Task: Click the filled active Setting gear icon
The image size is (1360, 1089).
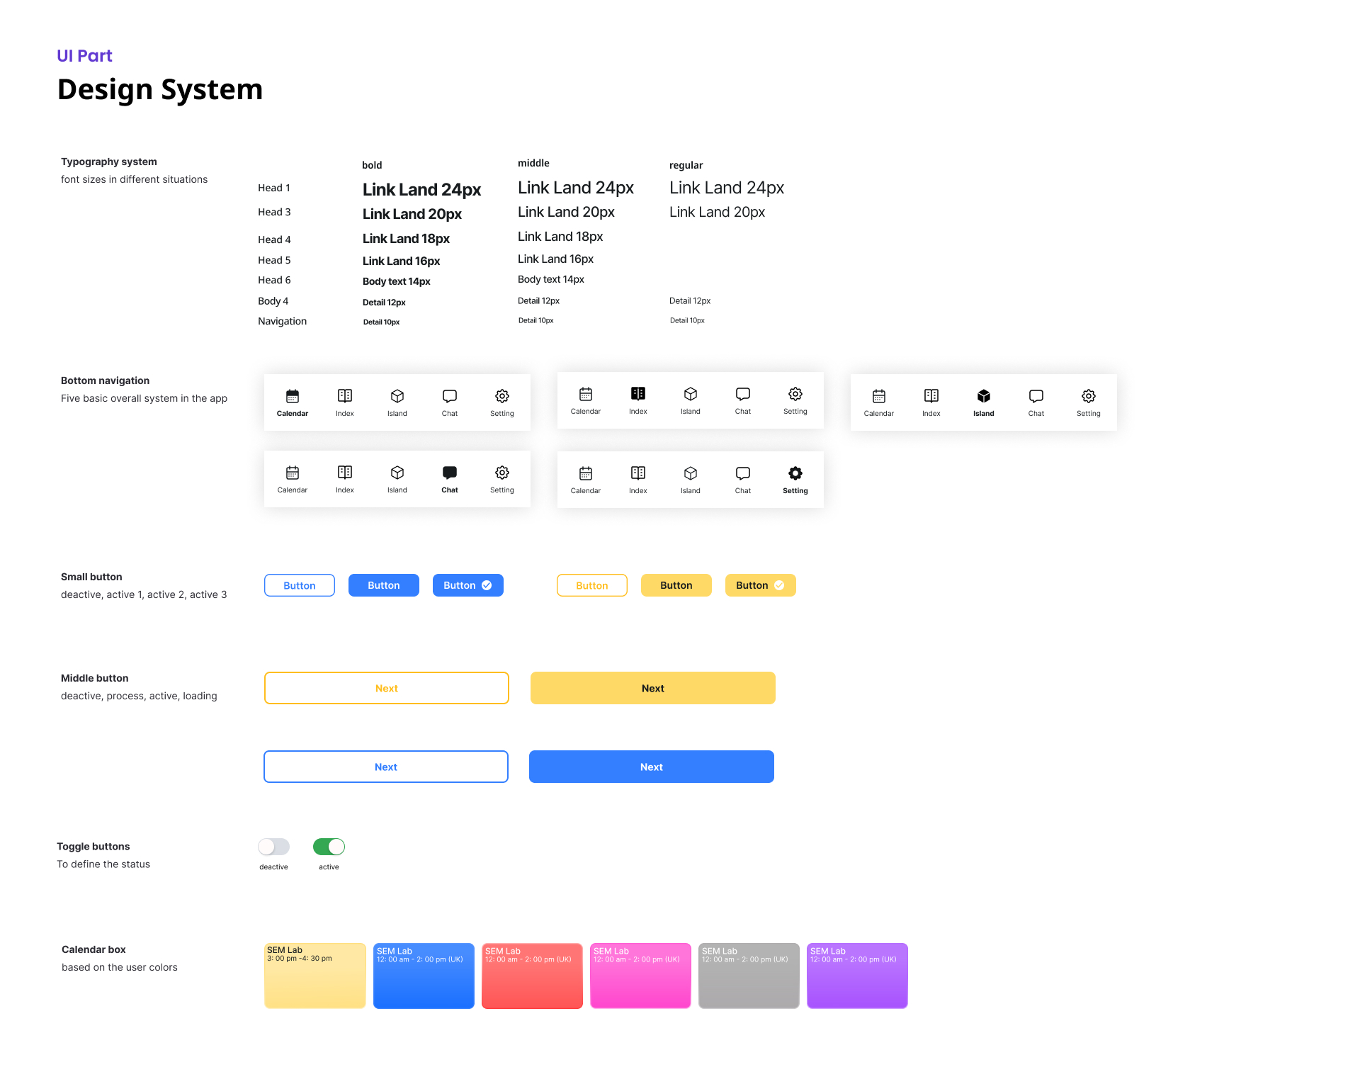Action: pos(795,473)
